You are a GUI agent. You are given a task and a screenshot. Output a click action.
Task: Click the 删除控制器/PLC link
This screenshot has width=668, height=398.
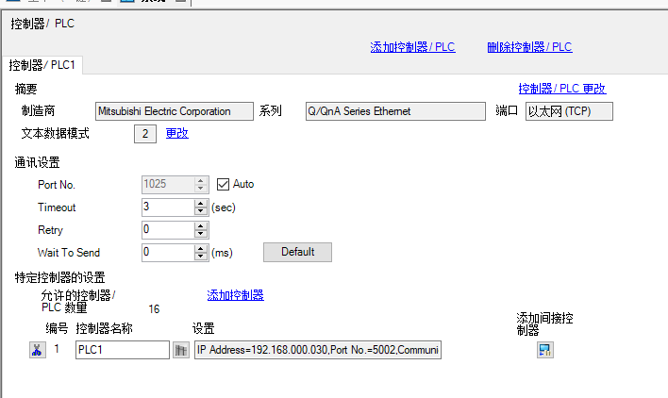(529, 47)
